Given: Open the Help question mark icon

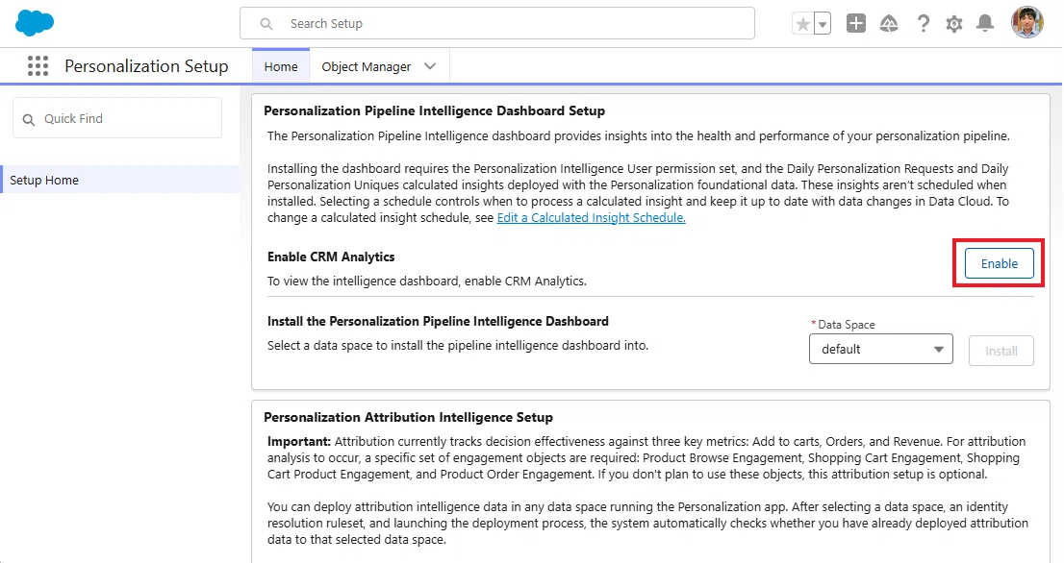Looking at the screenshot, I should pyautogui.click(x=923, y=24).
